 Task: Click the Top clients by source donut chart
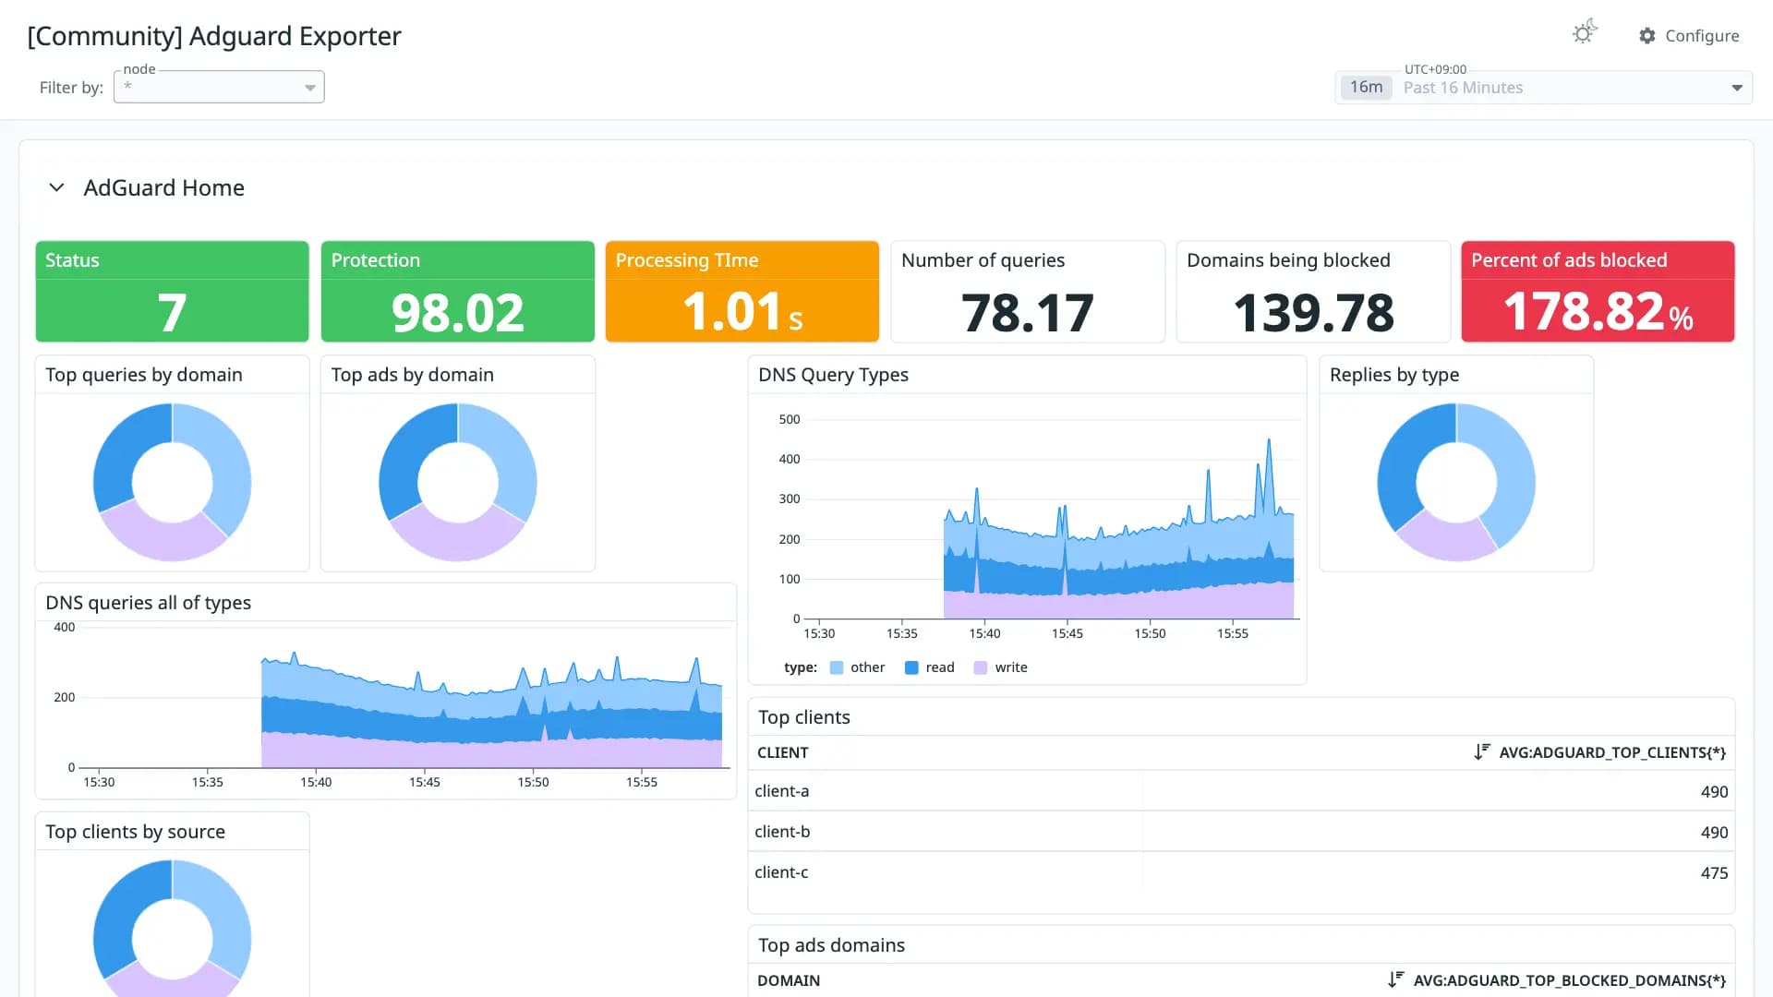[172, 928]
